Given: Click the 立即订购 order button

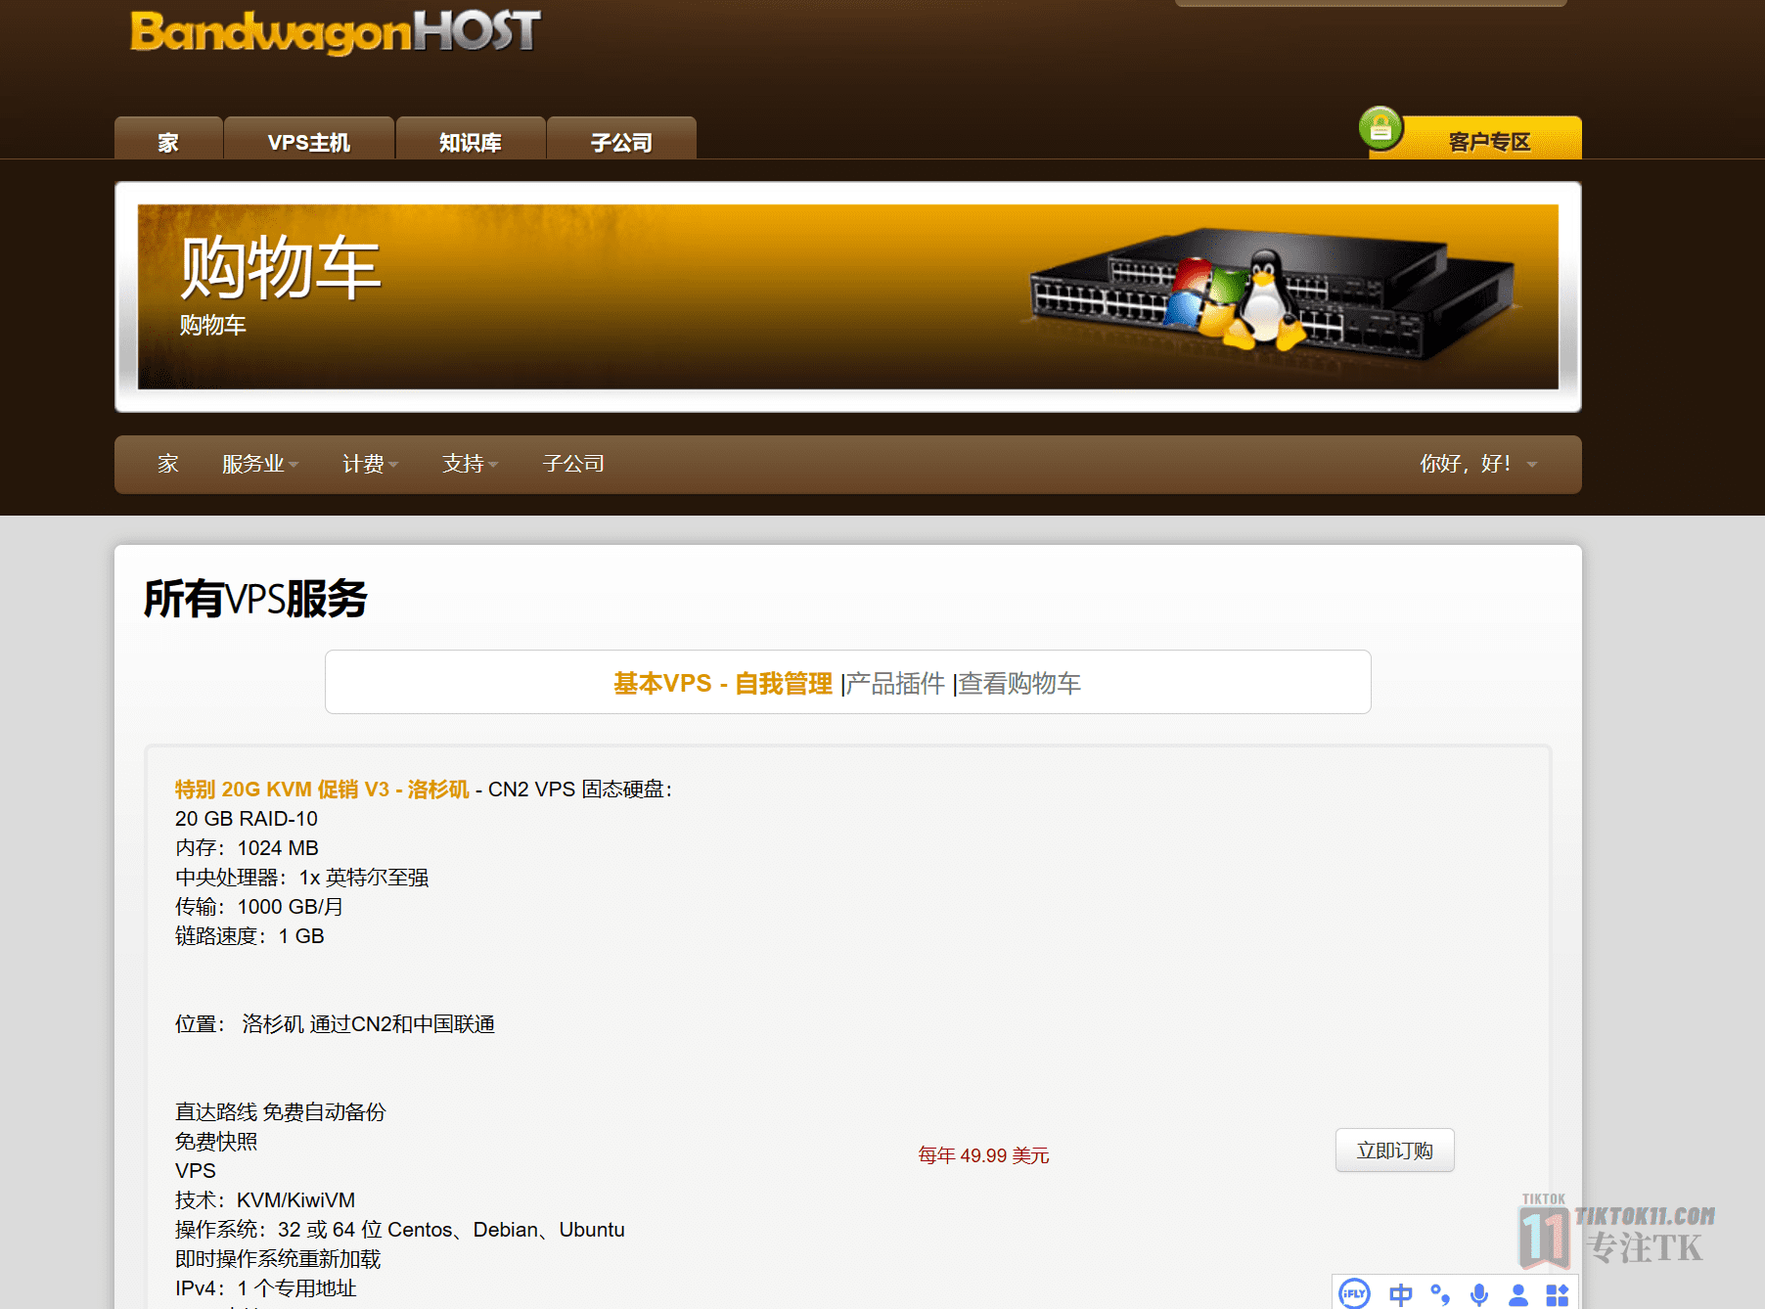Looking at the screenshot, I should tap(1394, 1151).
